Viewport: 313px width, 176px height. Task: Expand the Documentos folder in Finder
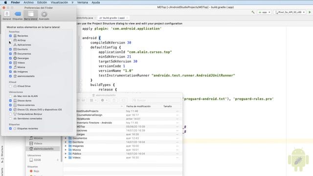pos(66,138)
